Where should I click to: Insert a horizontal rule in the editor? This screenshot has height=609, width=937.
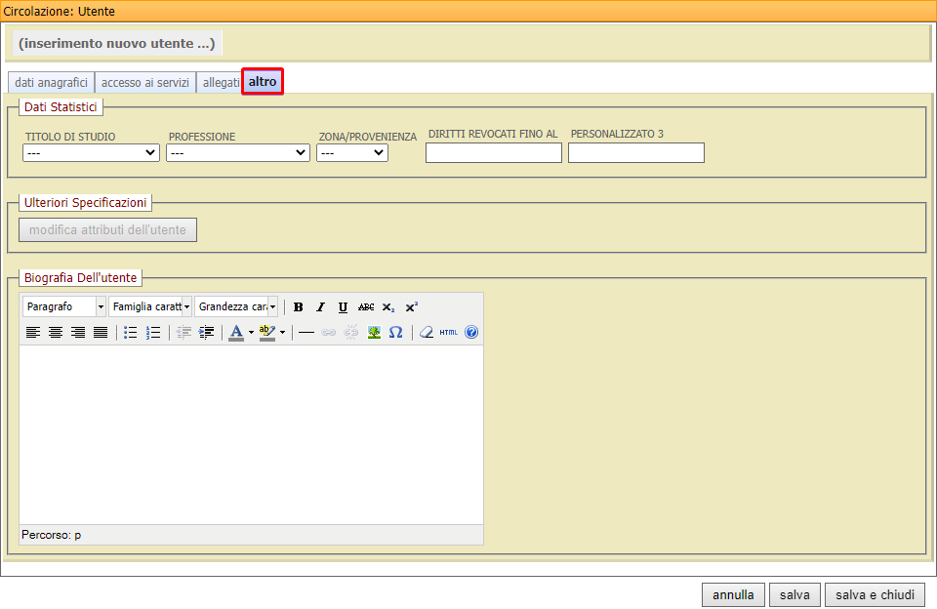[x=306, y=332]
